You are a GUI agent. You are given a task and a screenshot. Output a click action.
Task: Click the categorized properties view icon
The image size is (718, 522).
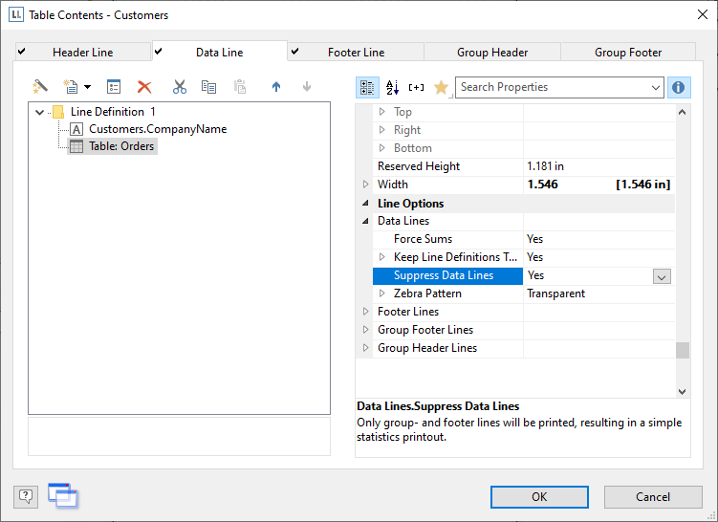pyautogui.click(x=367, y=88)
